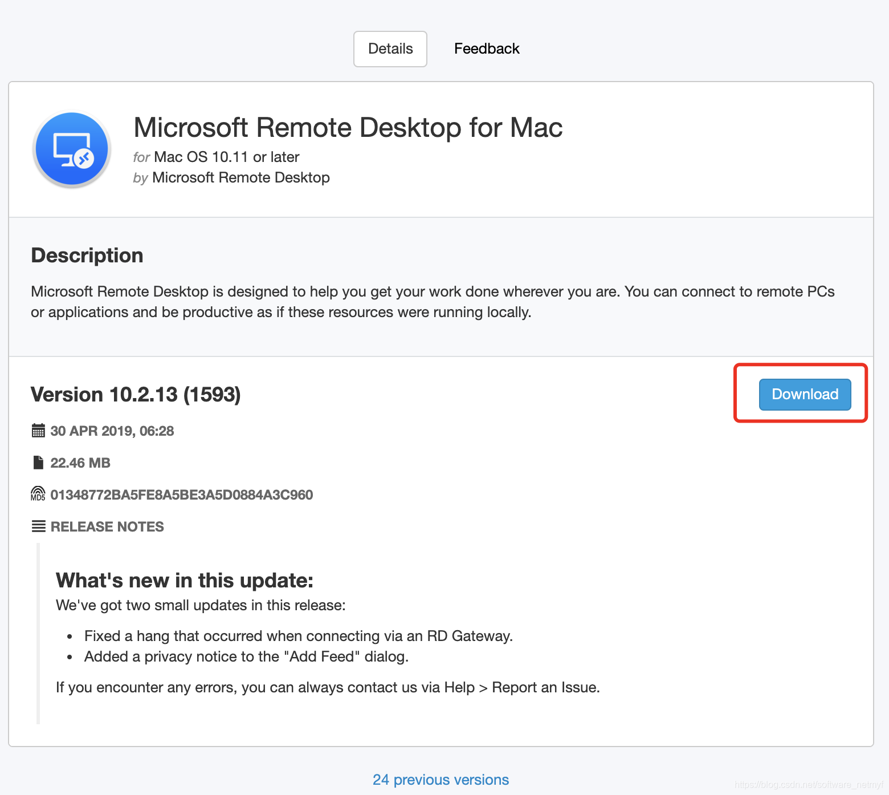Click the release notes list icon
Viewport: 889px width, 795px height.
pos(38,526)
